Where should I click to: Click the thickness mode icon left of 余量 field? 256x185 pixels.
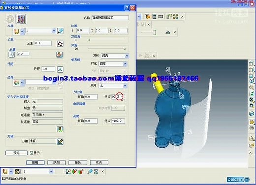[x=11, y=54]
